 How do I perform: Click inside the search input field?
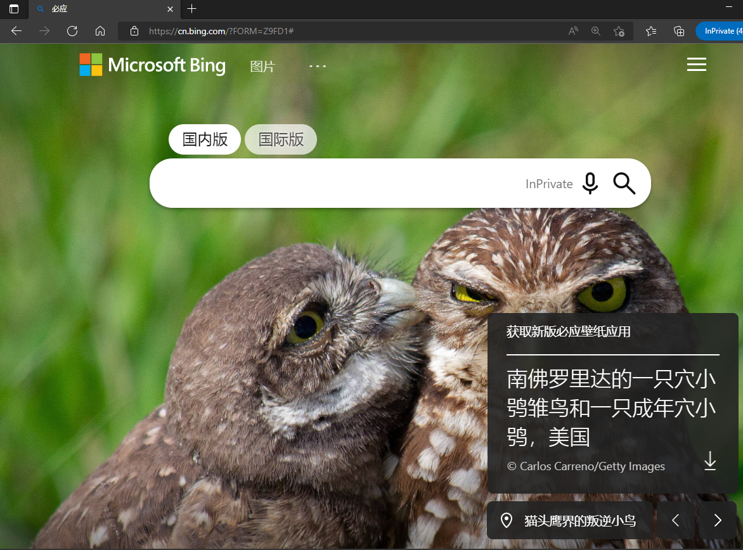click(349, 183)
